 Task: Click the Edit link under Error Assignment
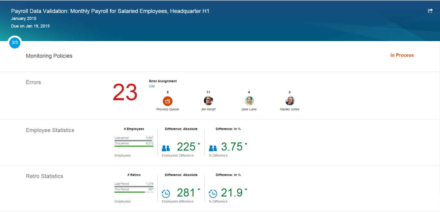point(152,86)
